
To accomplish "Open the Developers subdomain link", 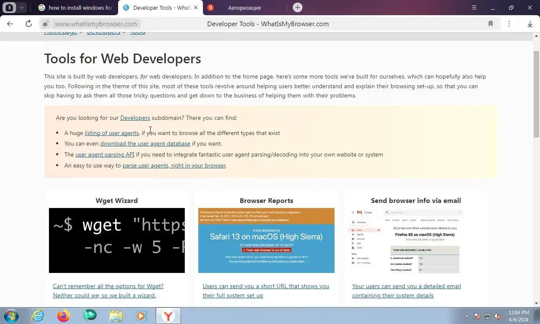I will click(135, 118).
